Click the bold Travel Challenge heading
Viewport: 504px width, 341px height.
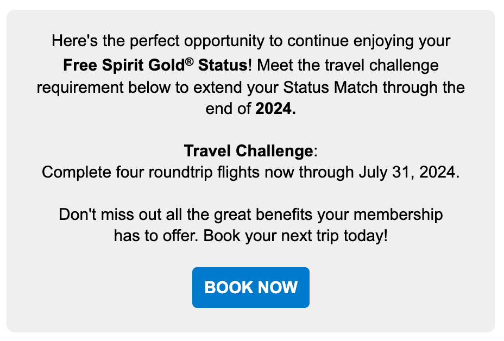(248, 151)
